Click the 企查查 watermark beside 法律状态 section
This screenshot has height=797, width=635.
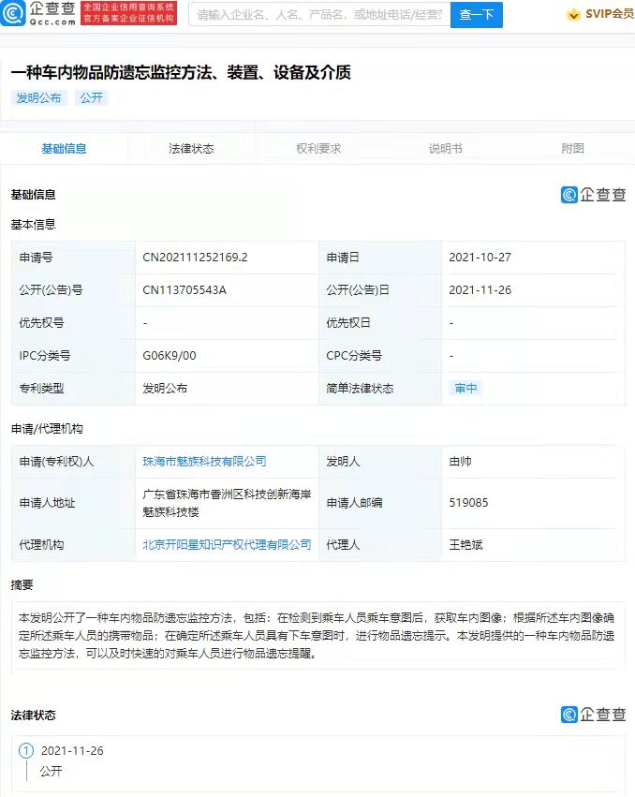pos(593,715)
